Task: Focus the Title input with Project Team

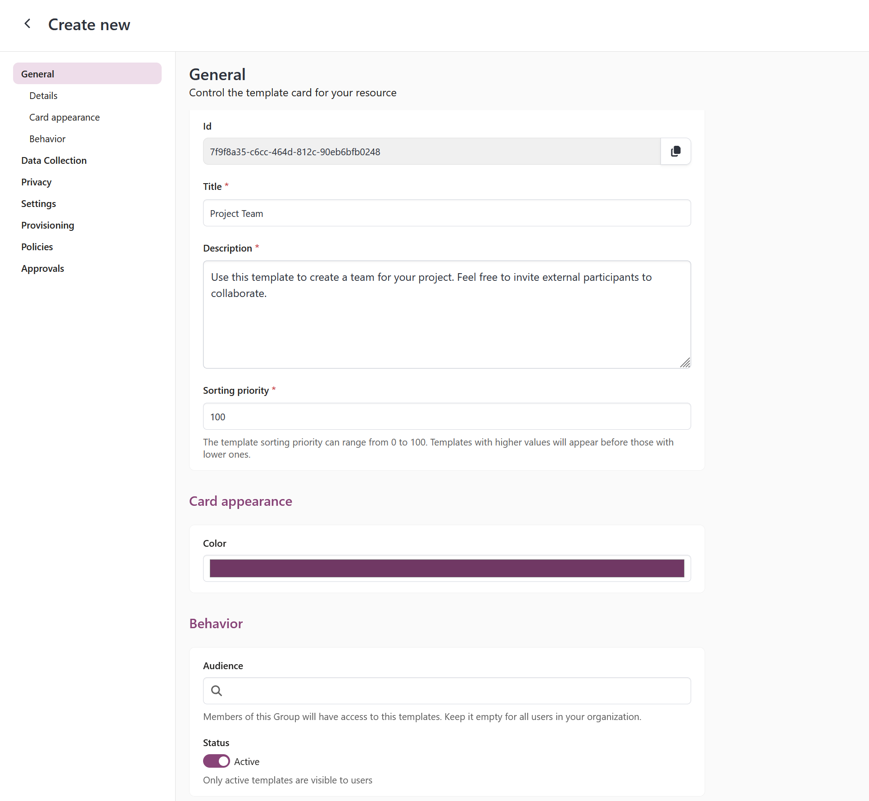Action: click(447, 213)
